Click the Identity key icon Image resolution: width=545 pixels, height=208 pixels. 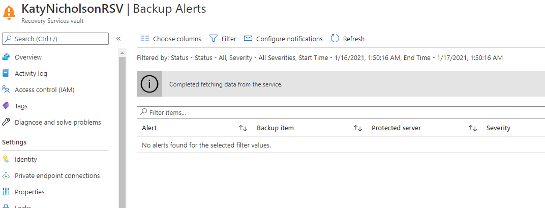coord(6,159)
